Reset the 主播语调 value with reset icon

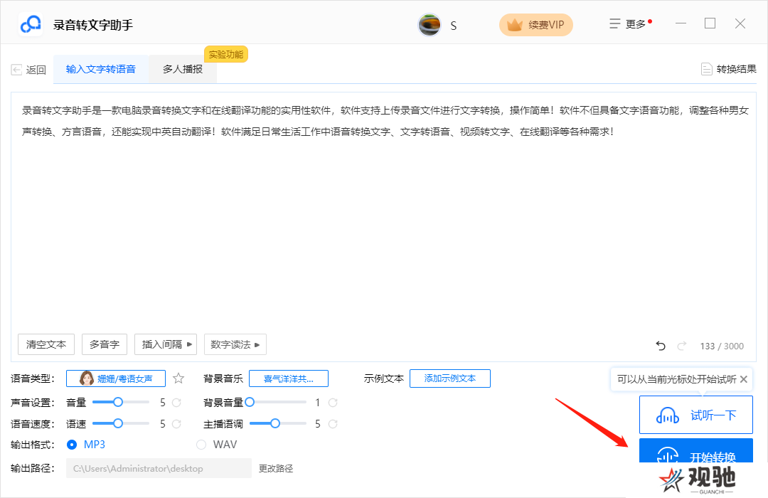coord(333,423)
